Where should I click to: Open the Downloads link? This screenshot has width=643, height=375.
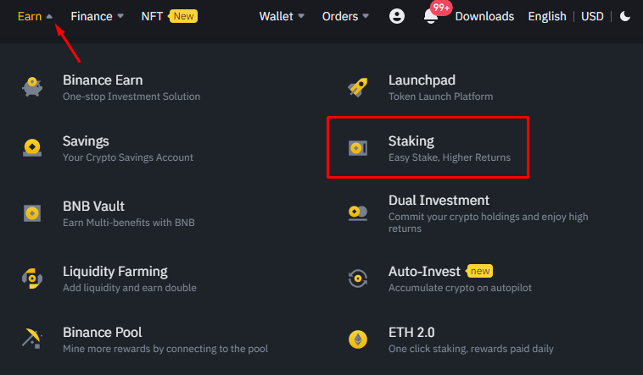pyautogui.click(x=484, y=16)
